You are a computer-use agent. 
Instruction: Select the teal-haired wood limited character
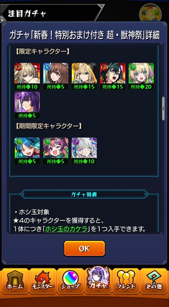pyautogui.click(x=27, y=151)
